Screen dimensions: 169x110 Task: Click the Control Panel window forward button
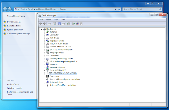pos(10,9)
